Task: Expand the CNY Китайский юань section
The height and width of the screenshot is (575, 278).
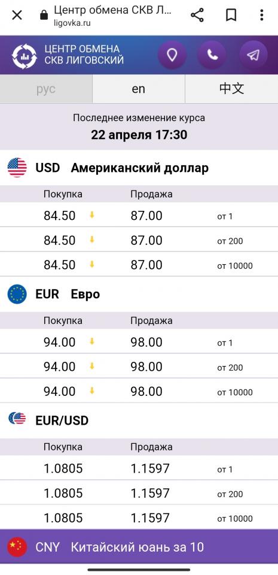Action: pyautogui.click(x=139, y=547)
